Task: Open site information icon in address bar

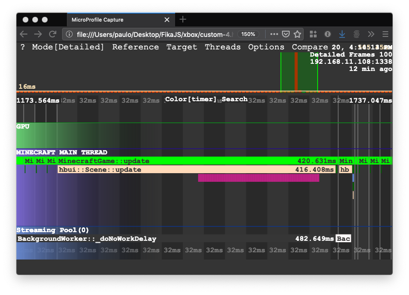Action: click(x=69, y=34)
